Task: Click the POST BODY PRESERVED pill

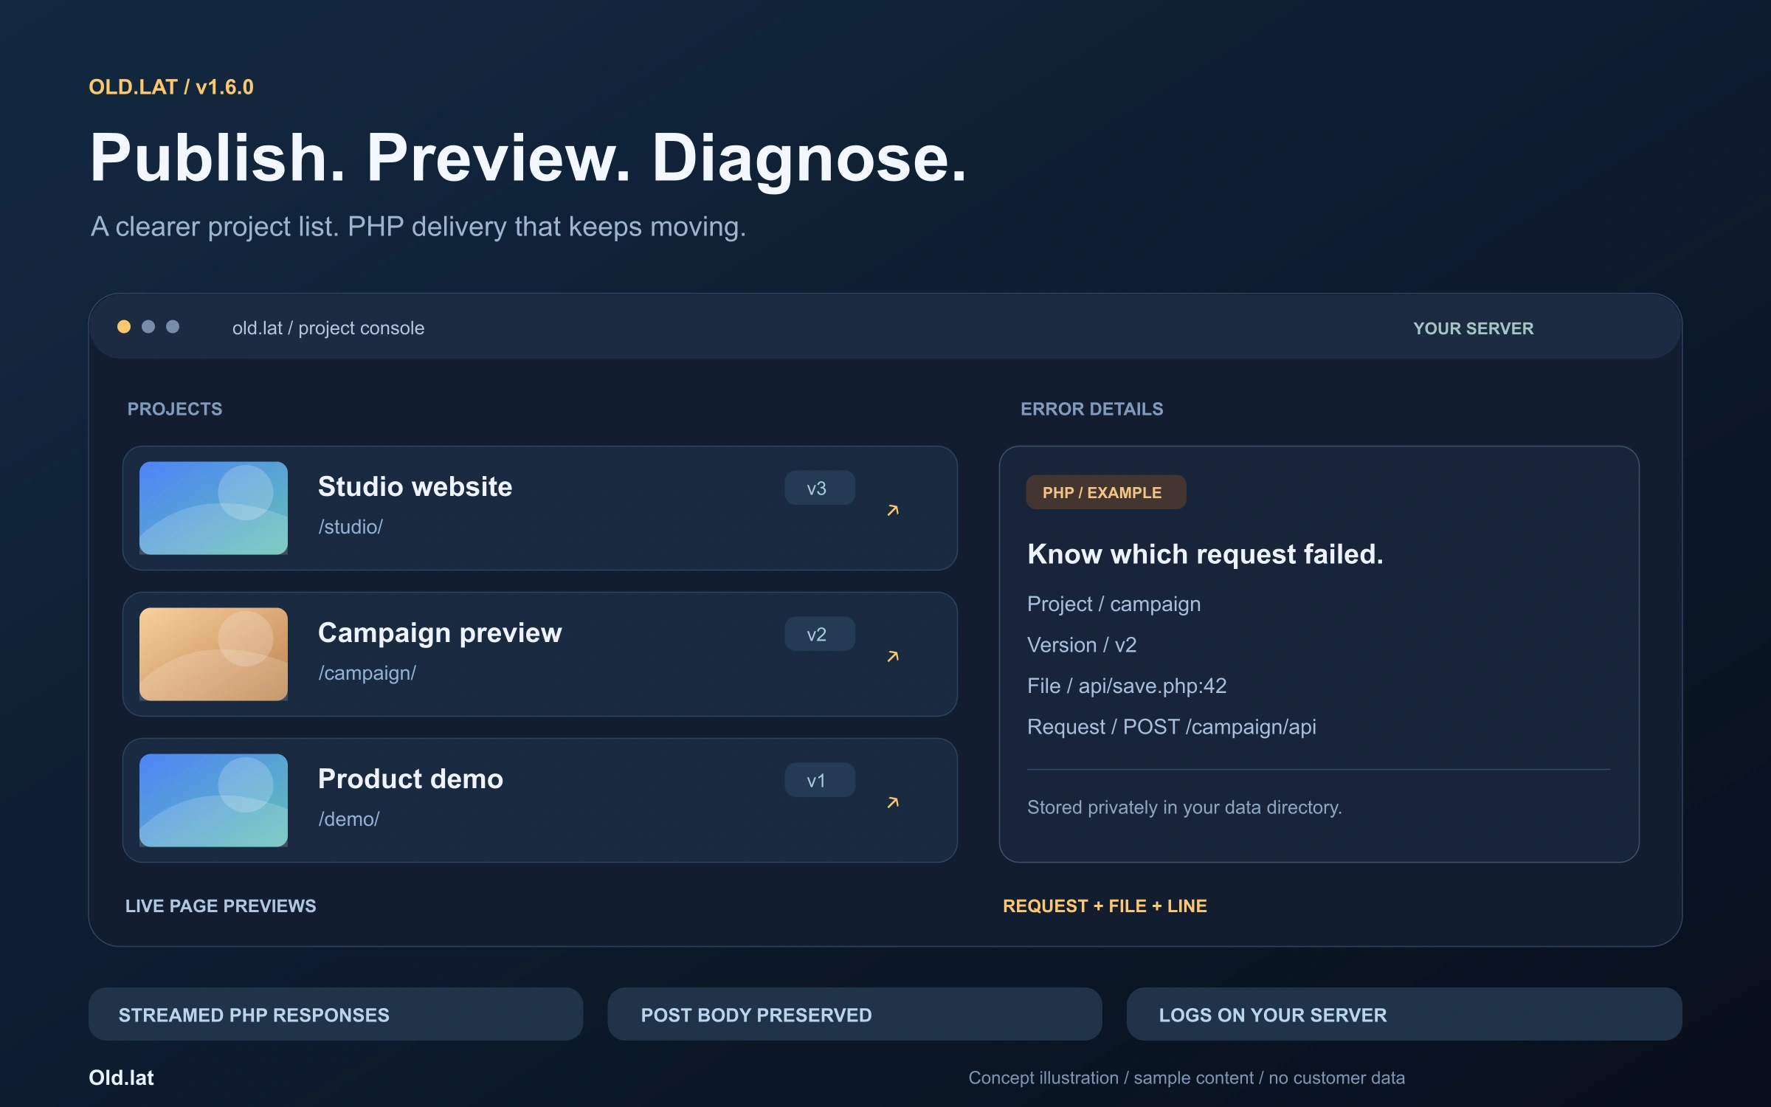Action: click(x=855, y=1014)
